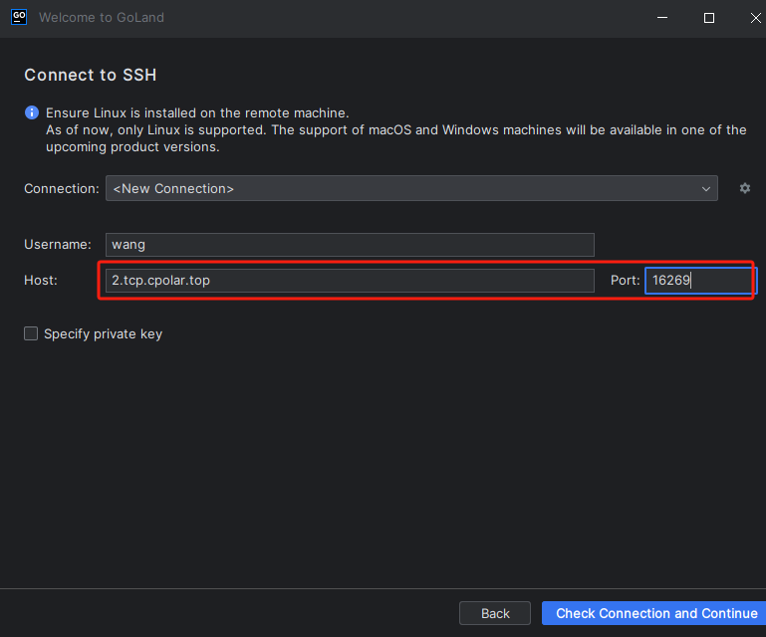Click the Port label

(x=625, y=281)
